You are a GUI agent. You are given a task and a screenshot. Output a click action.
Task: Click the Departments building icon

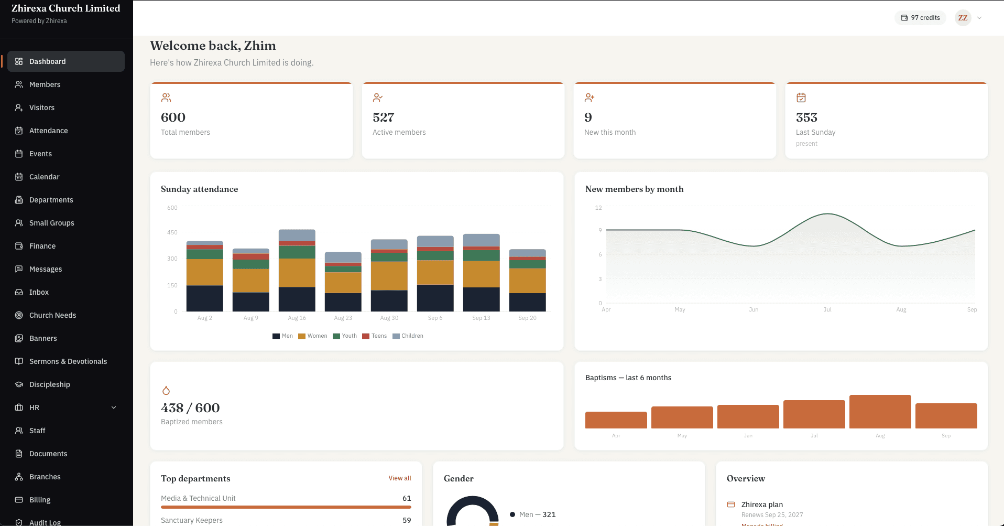19,200
